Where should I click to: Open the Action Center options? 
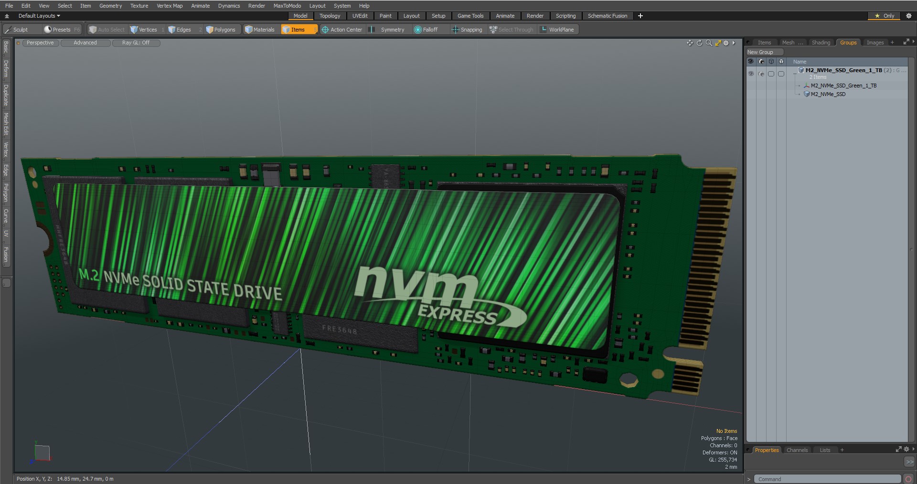coord(342,30)
